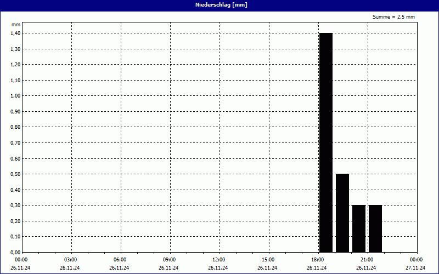Click the 'Niederschlag [mm]' chart title
This screenshot has height=274, width=439.
pyautogui.click(x=221, y=5)
